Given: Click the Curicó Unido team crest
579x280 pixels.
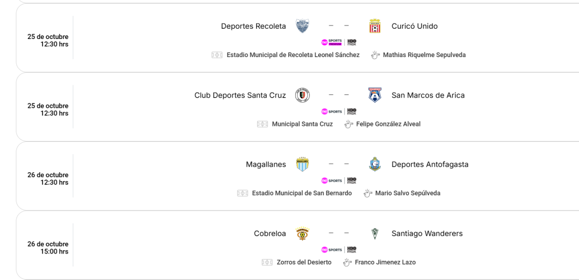Looking at the screenshot, I should (x=374, y=26).
